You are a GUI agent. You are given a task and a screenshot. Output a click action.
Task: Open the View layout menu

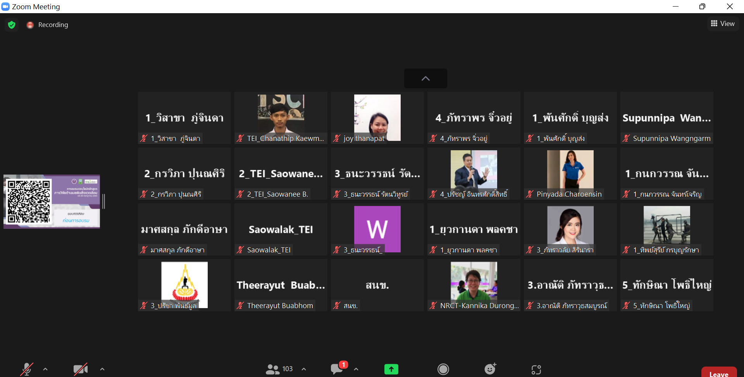723,24
